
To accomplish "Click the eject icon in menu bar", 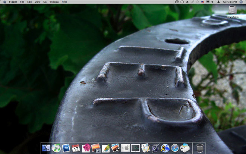I will pos(187,2).
